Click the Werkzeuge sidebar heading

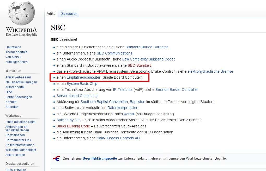click(x=13, y=116)
